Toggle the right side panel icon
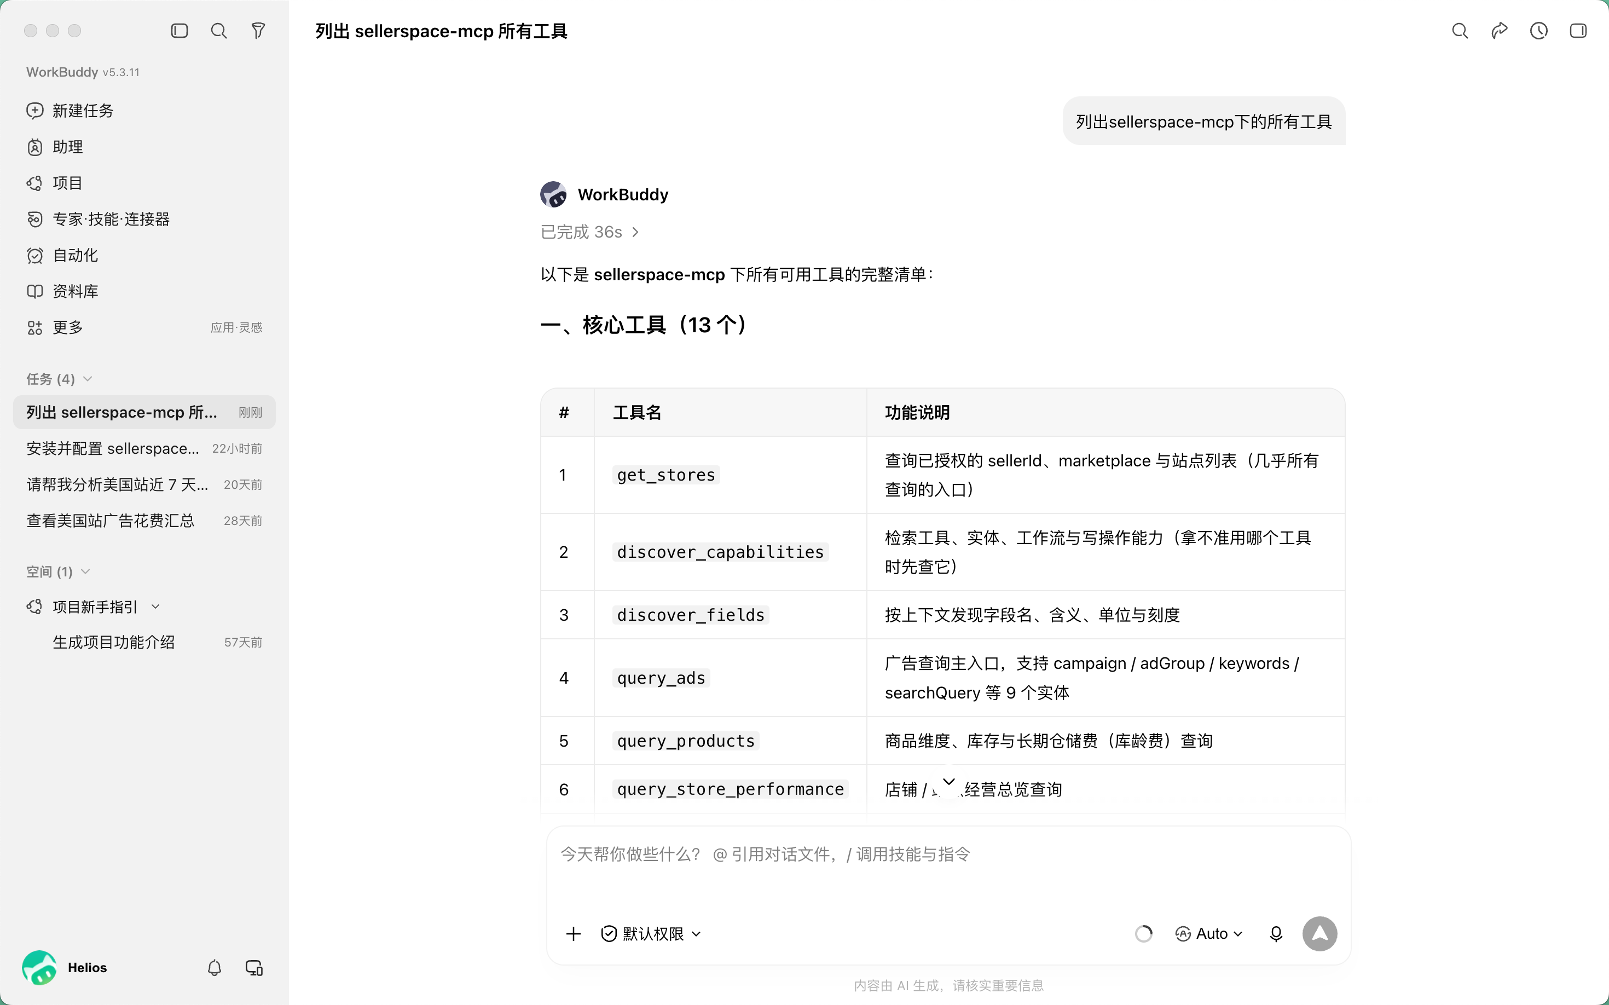Viewport: 1609px width, 1005px height. click(x=1578, y=31)
